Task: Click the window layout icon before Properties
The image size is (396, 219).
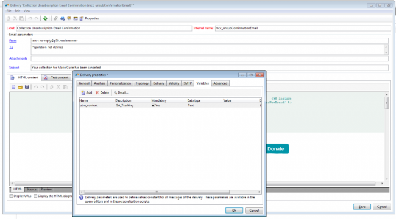Action: 76,18
